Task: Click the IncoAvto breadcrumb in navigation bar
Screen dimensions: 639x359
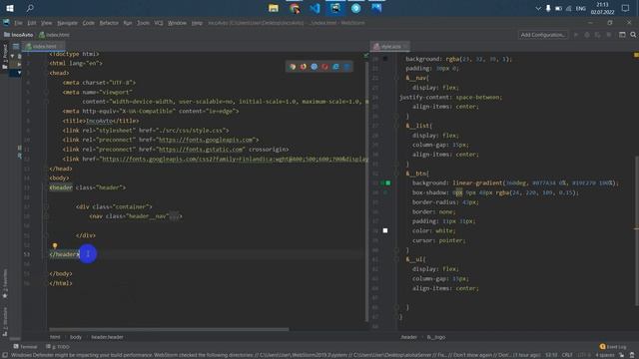Action: click(x=19, y=35)
